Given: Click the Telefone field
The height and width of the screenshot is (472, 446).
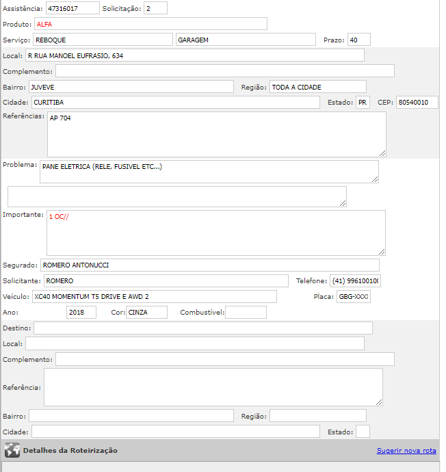Looking at the screenshot, I should coord(355,281).
